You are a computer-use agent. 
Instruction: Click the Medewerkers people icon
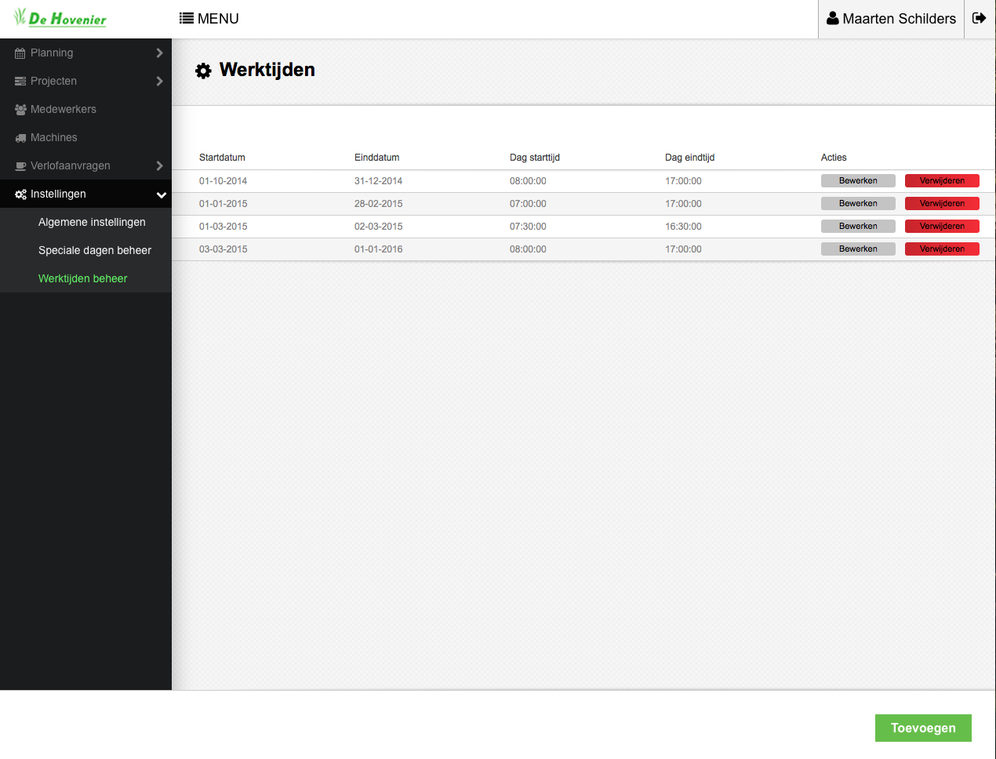point(20,110)
